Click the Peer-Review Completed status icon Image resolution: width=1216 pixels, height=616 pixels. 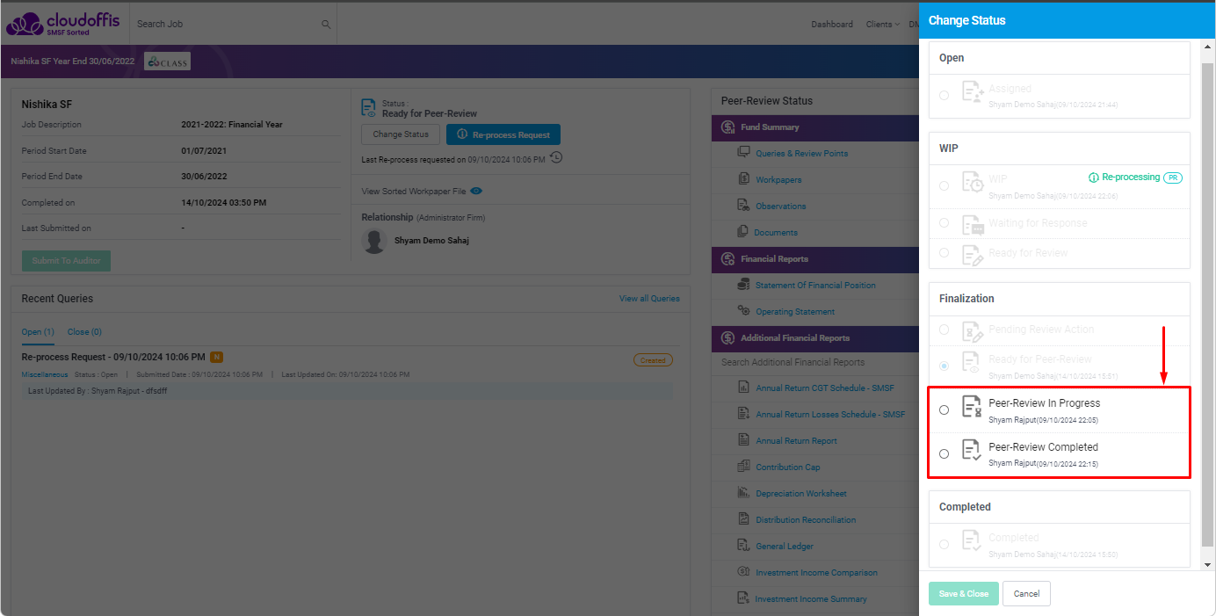click(x=972, y=451)
